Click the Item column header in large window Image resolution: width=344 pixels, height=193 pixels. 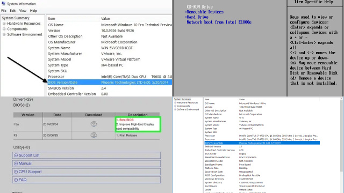[52, 19]
